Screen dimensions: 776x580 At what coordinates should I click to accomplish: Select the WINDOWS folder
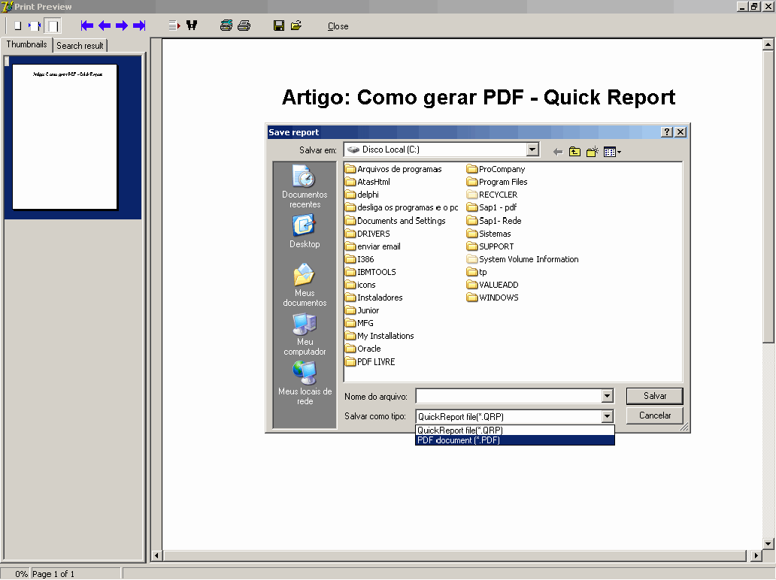click(x=493, y=298)
